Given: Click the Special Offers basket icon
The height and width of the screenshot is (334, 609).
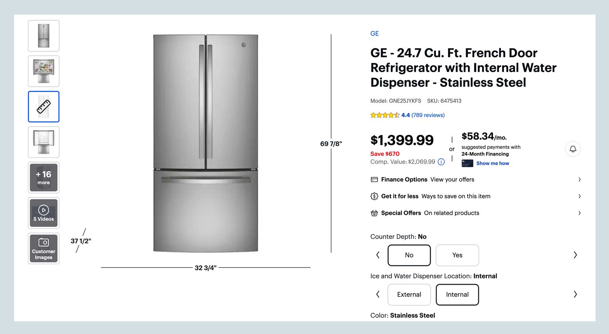Looking at the screenshot, I should [x=374, y=213].
